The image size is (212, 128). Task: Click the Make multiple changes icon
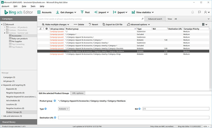pyautogui.click(x=43, y=24)
